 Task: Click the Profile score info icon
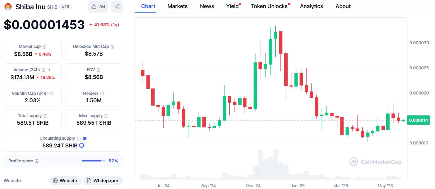coord(37,161)
